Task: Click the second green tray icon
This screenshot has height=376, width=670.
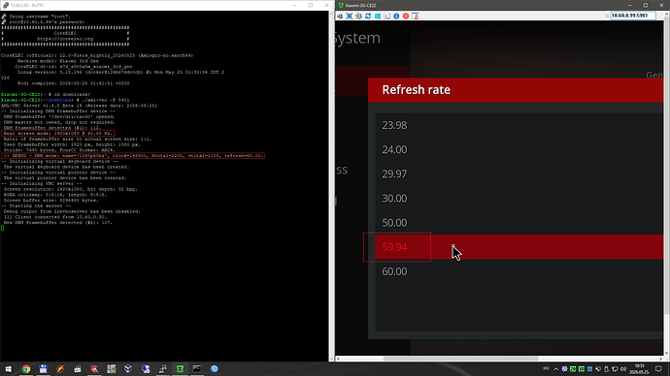Action: [x=582, y=369]
